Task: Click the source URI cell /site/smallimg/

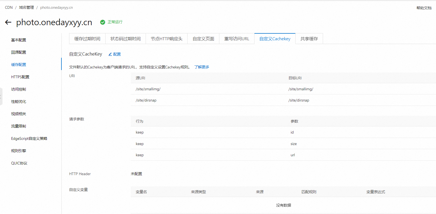Action: pos(148,89)
